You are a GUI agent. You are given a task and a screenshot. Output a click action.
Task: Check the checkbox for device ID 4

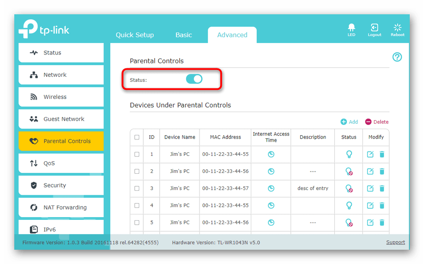coord(137,205)
